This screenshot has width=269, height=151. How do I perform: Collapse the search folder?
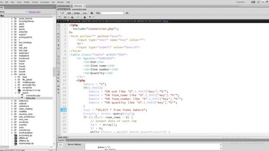coord(16,93)
